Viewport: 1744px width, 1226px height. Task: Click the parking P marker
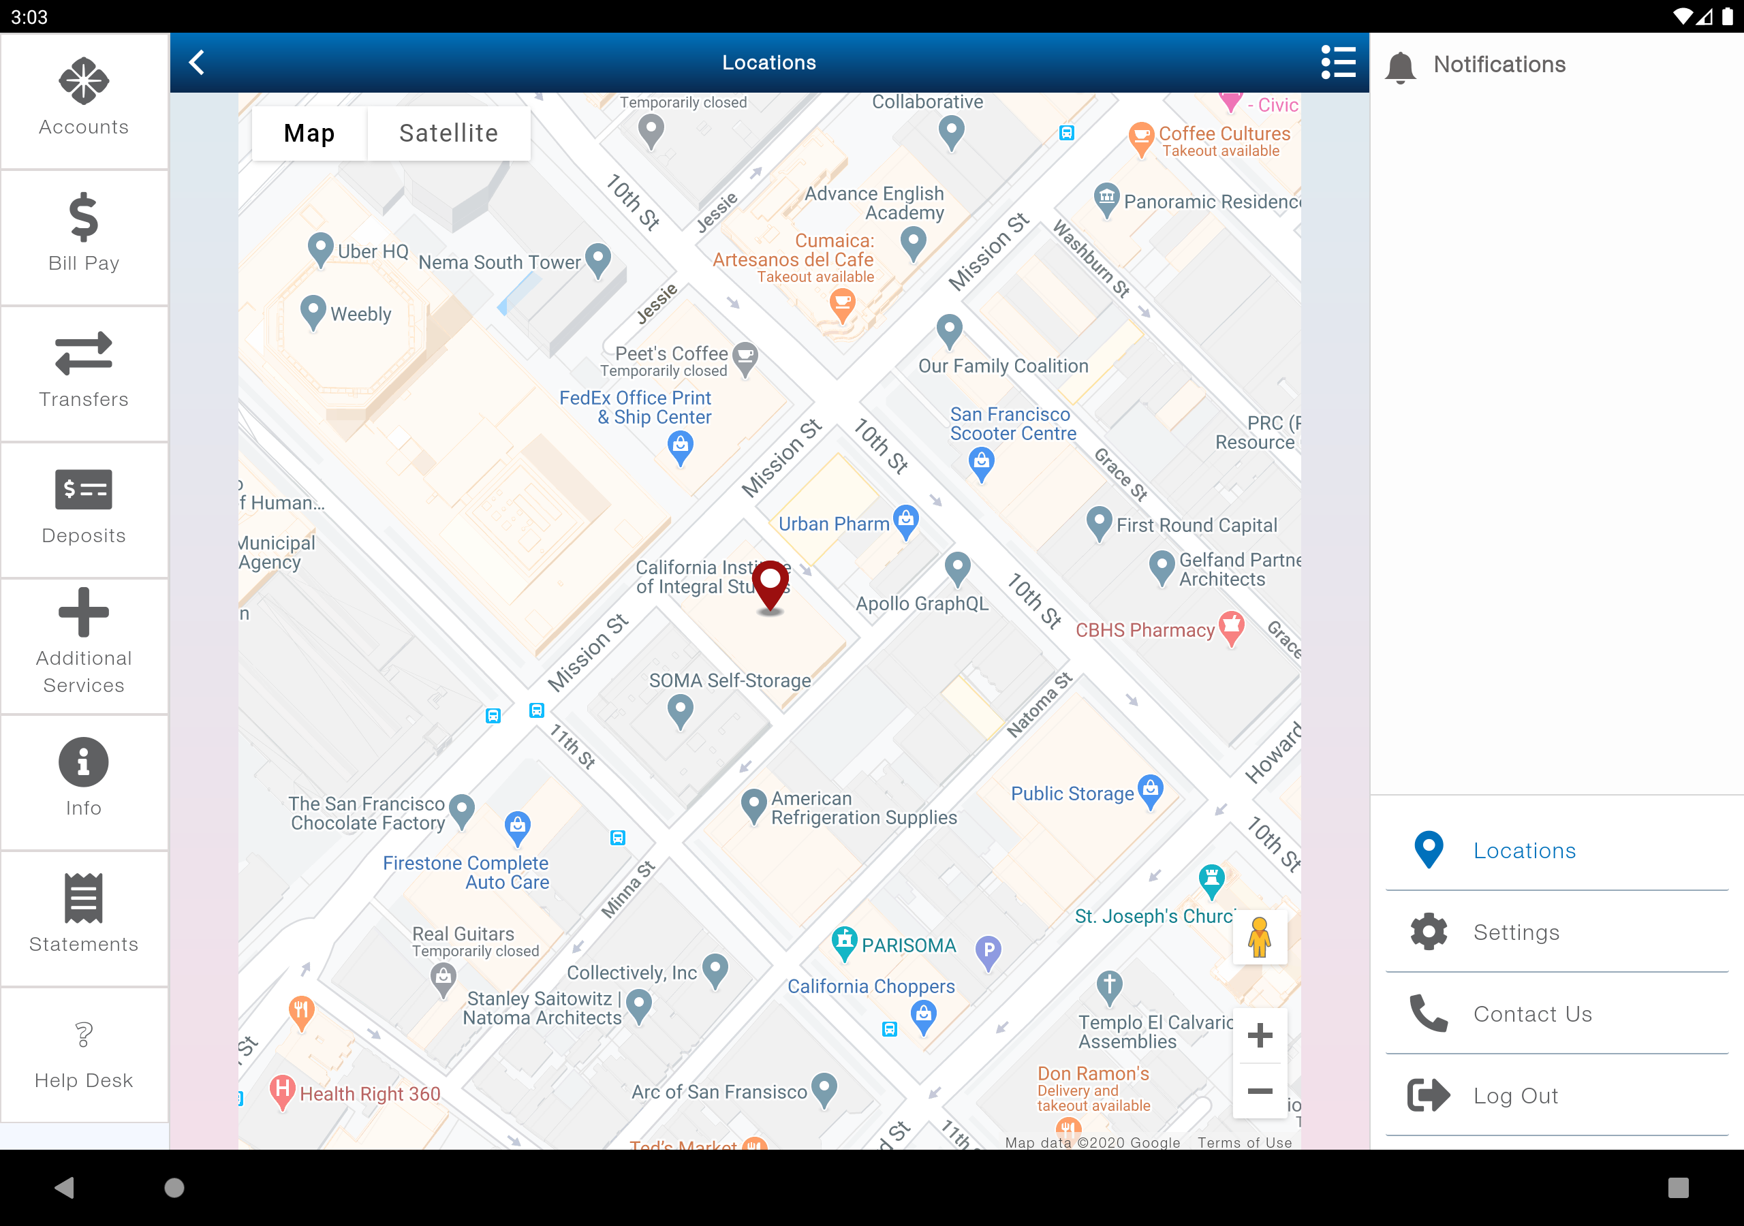[988, 953]
